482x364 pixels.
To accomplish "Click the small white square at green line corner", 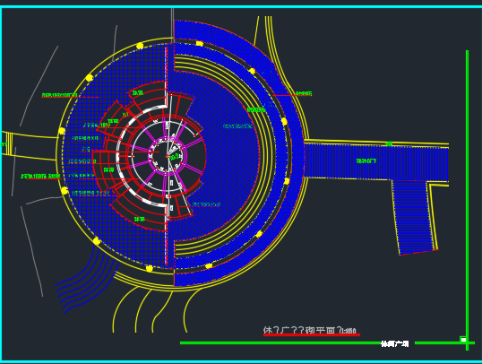I will coord(463,340).
